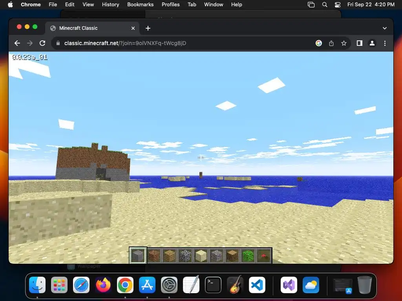This screenshot has height=301, width=402.
Task: Select the stone block in the hotbar
Action: pyautogui.click(x=138, y=256)
